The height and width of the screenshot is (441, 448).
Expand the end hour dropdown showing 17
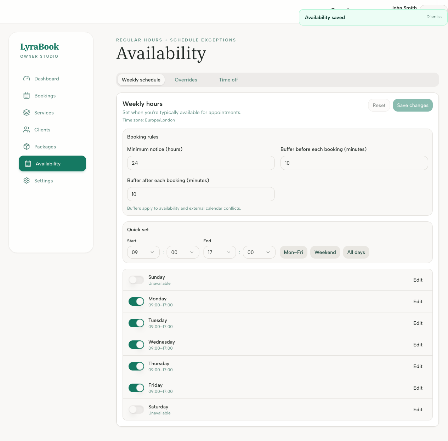220,252
